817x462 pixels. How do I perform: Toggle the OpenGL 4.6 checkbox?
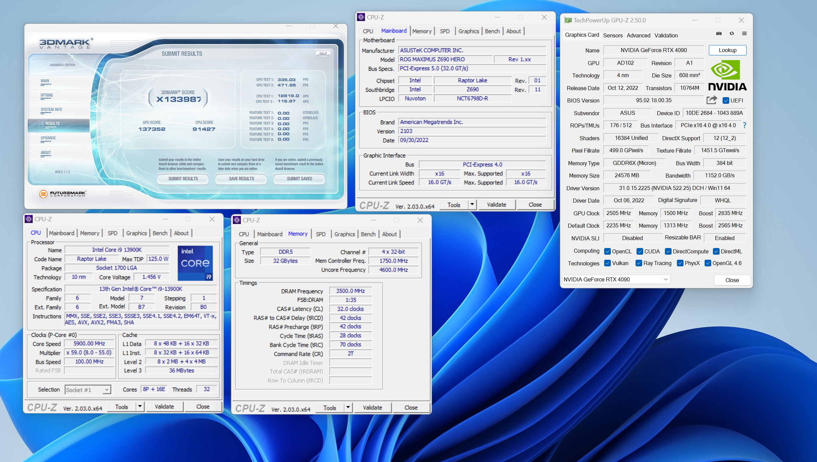click(708, 263)
